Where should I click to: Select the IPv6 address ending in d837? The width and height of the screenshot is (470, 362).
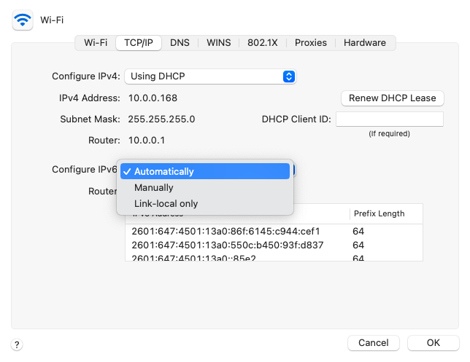[x=226, y=245]
